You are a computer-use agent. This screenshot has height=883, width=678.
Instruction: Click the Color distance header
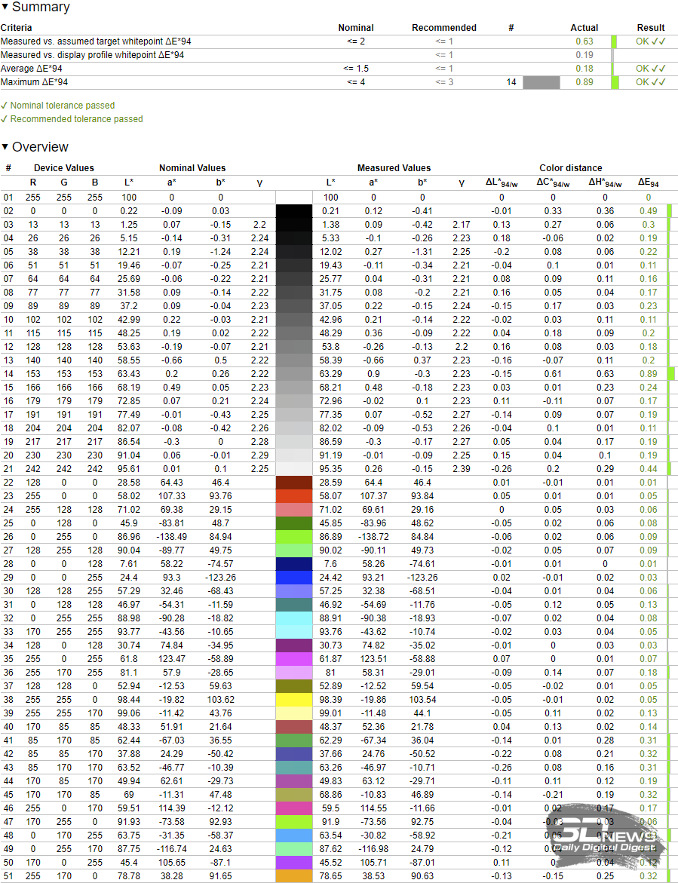point(570,168)
